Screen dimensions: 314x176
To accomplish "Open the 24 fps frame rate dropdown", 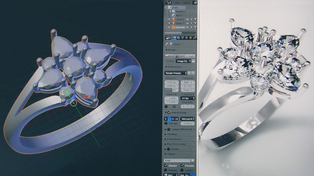I will pos(188,98).
